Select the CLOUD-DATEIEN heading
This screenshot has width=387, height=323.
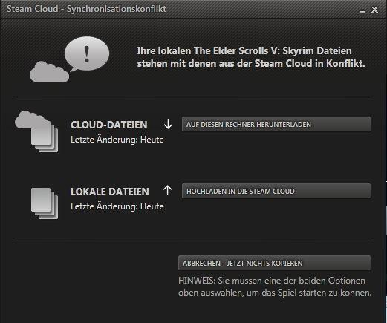coord(109,125)
